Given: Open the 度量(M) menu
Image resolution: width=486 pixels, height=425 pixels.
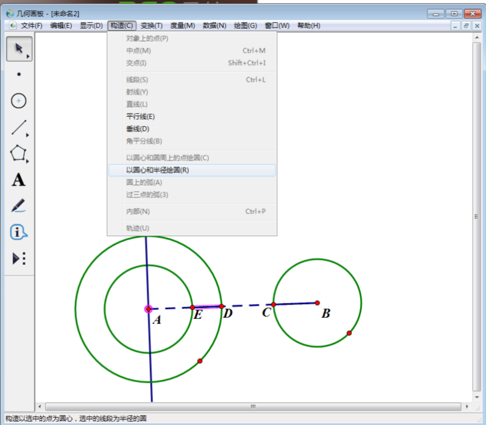Looking at the screenshot, I should coord(182,25).
